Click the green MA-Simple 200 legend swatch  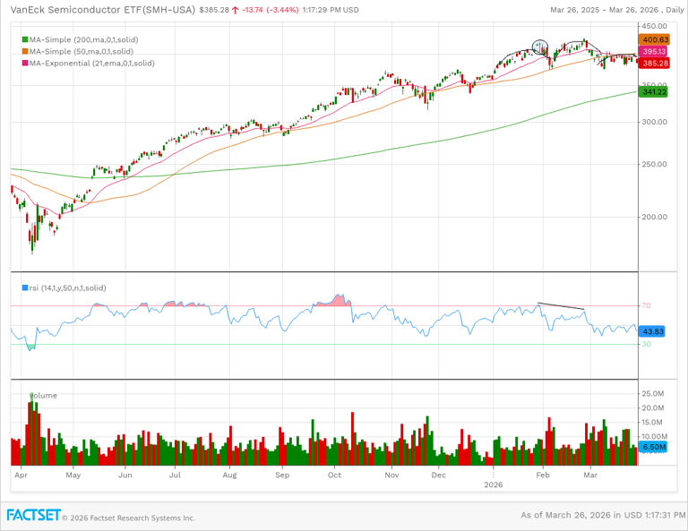(25, 39)
